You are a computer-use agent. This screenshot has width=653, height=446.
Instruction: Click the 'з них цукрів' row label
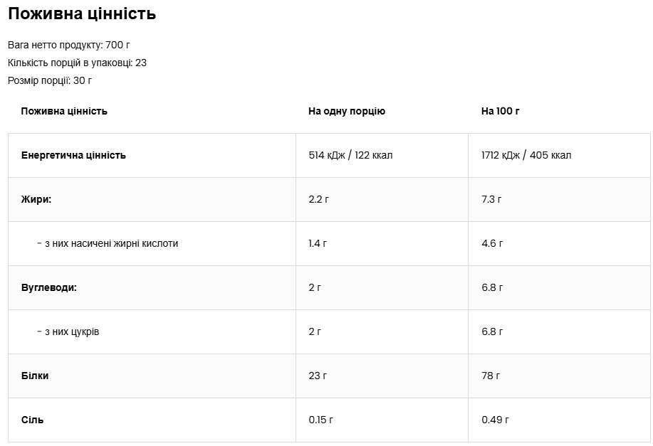coord(68,331)
